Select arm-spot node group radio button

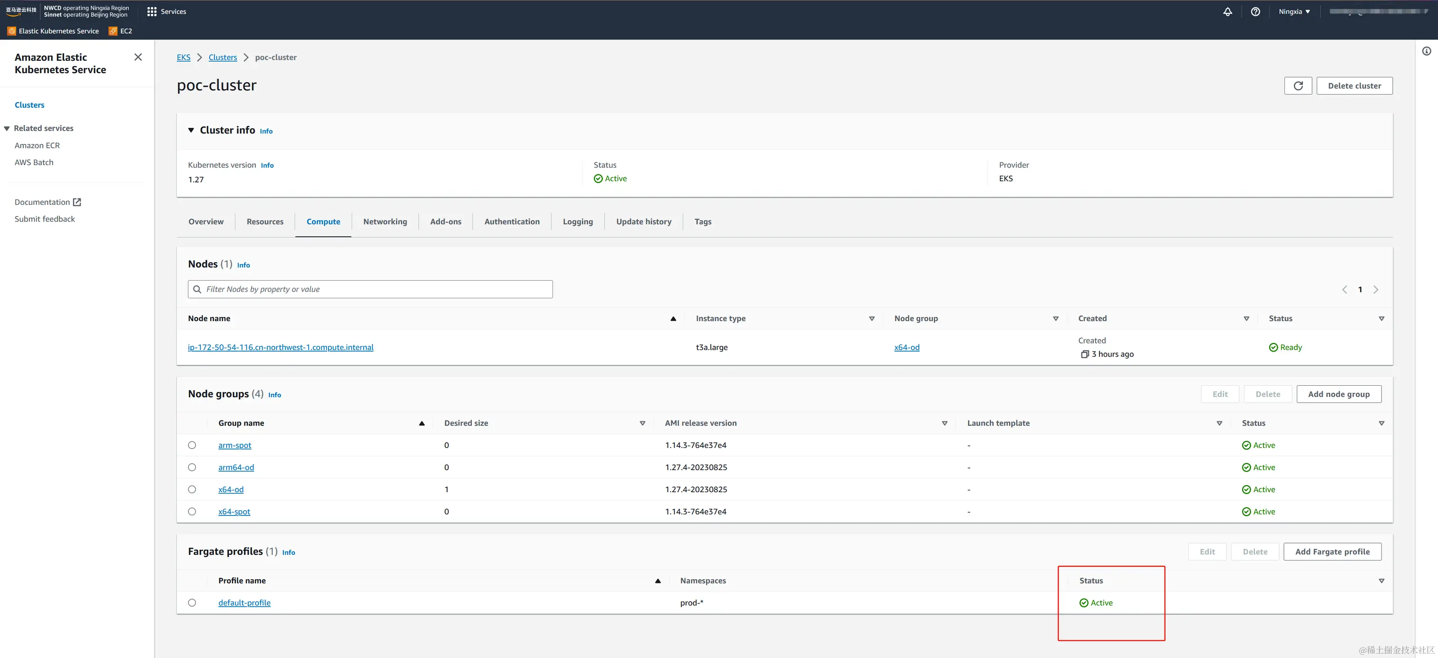click(x=192, y=445)
